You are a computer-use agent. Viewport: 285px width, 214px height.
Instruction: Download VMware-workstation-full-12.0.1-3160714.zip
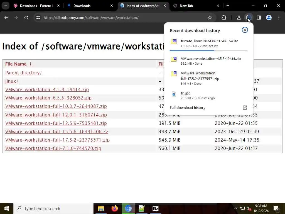click(x=56, y=115)
